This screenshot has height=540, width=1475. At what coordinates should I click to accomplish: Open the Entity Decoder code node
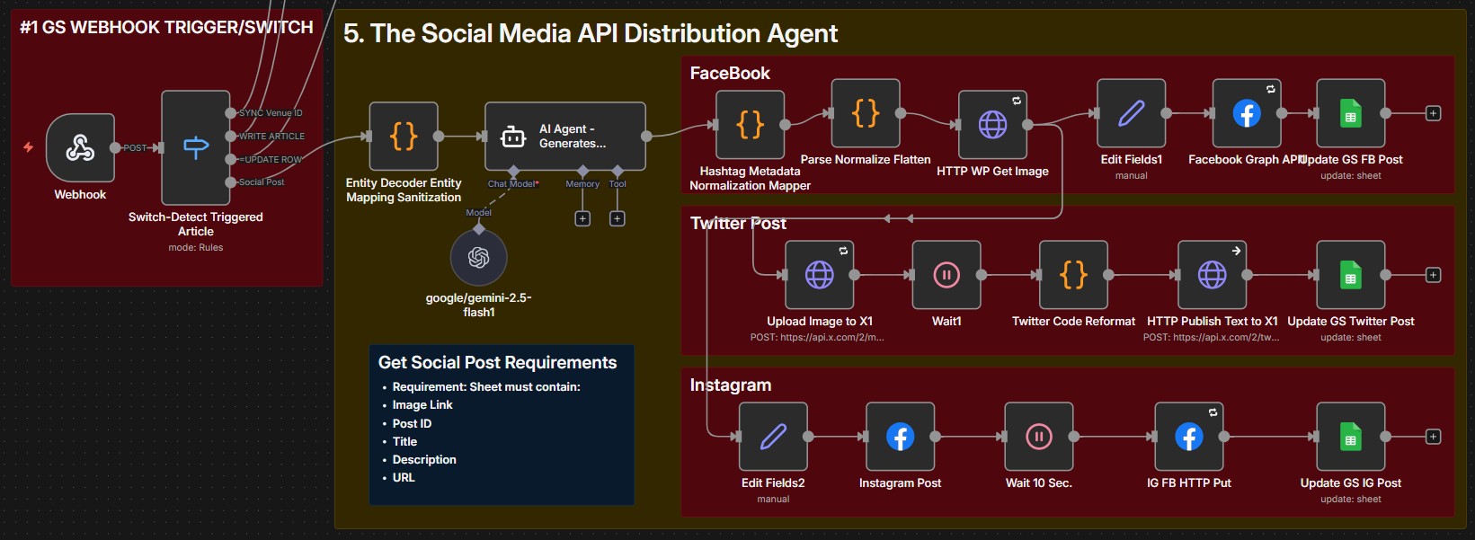(x=404, y=137)
